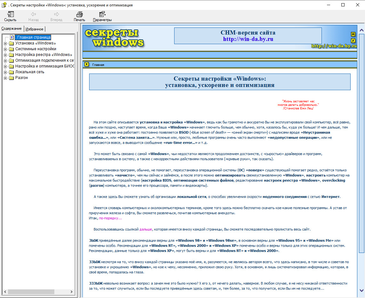Open the http://win-da.by.ru link in the header box
Image resolution: width=365 pixels, height=298 pixels.
coord(248,39)
